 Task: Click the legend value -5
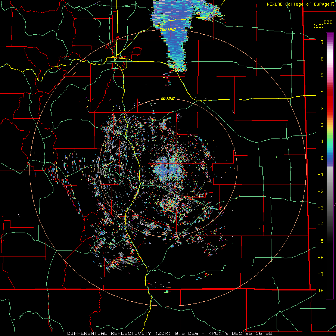click(x=321, y=241)
